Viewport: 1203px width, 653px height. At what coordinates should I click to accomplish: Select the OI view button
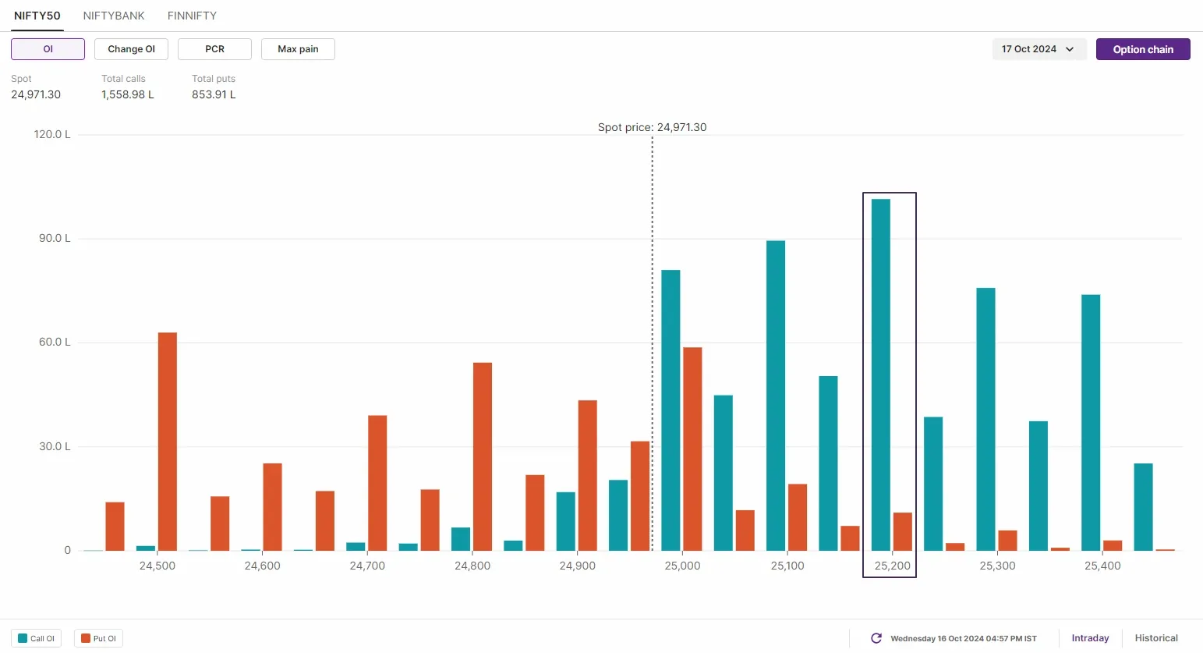(48, 49)
